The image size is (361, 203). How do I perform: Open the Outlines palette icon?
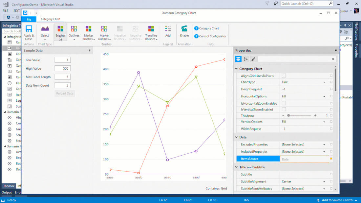point(74,28)
